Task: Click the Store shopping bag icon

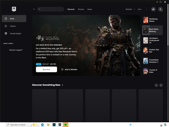Action: pos(6,19)
